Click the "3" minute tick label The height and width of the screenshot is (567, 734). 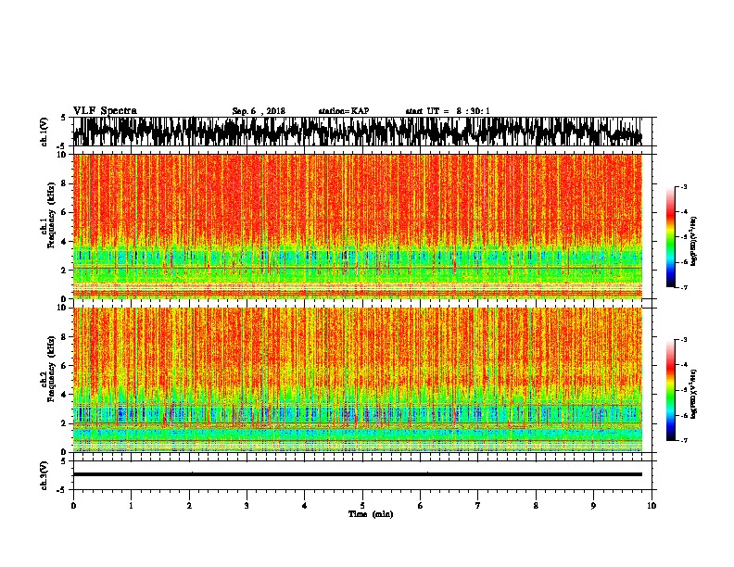click(x=247, y=506)
